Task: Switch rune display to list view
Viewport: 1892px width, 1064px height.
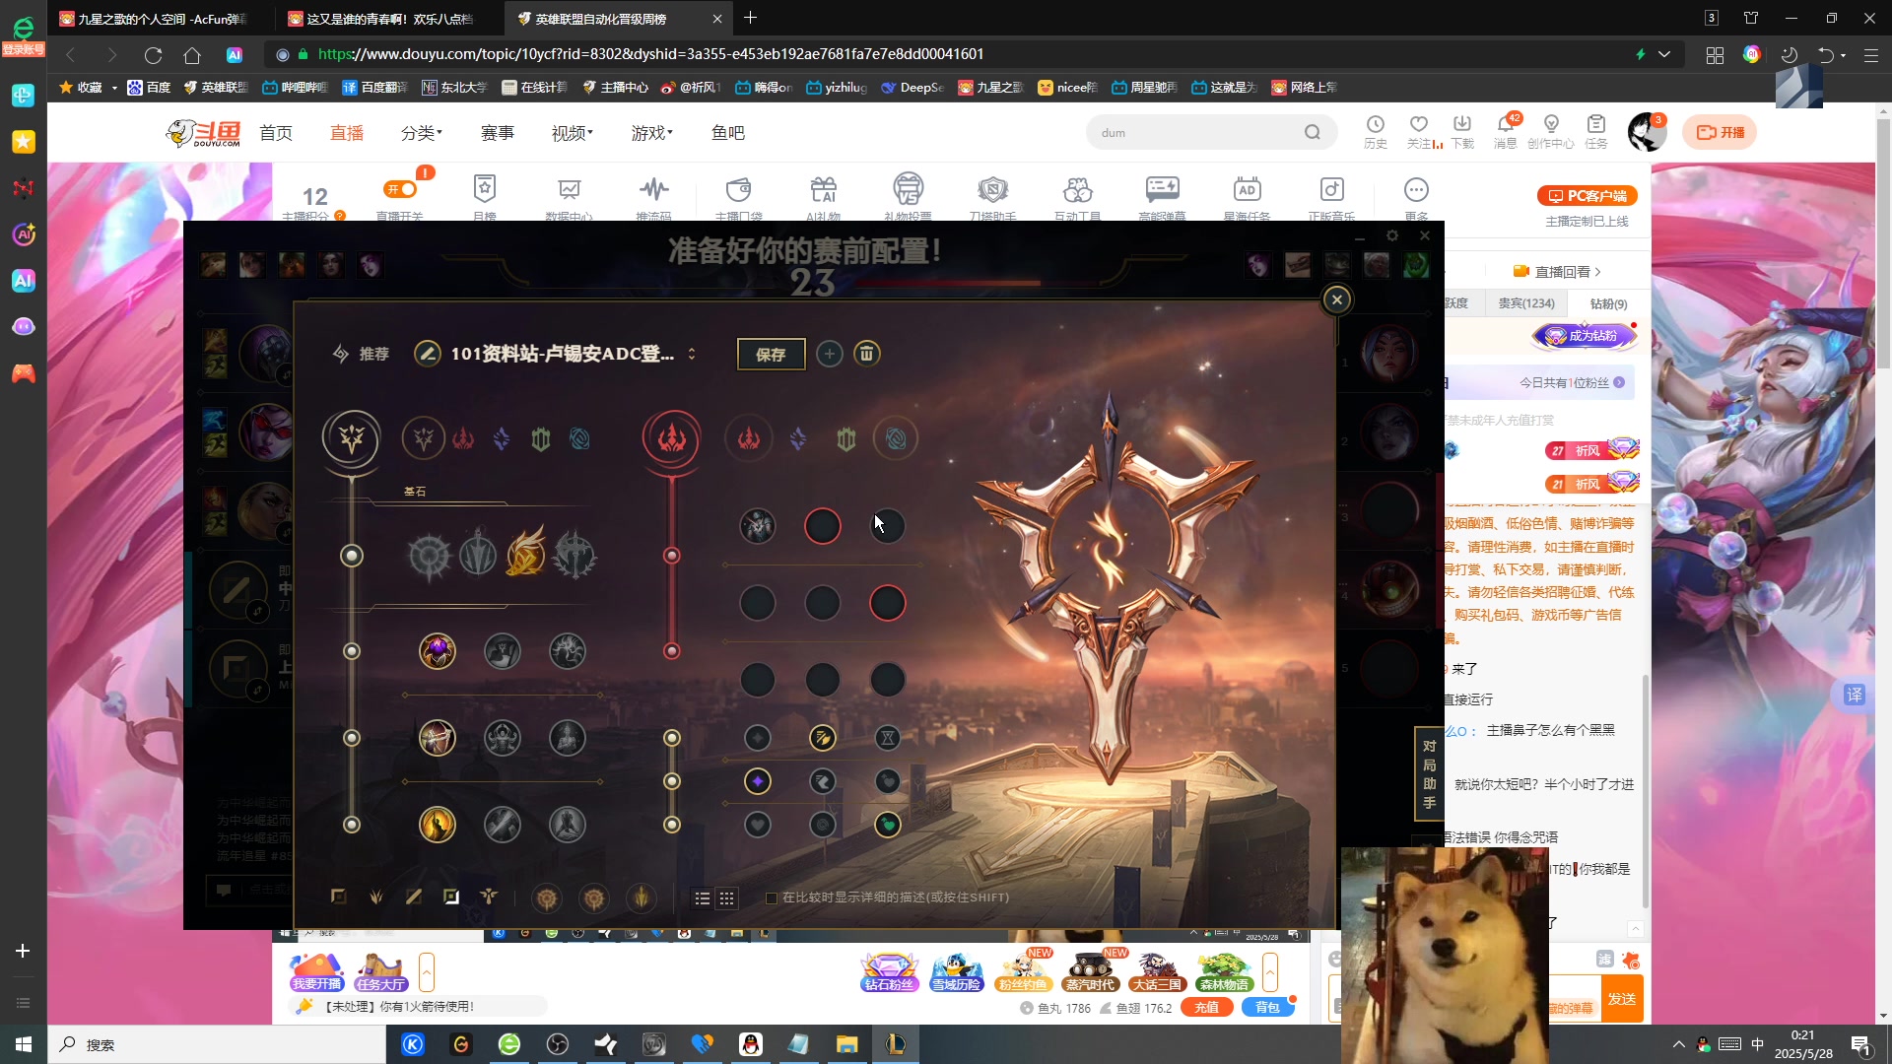Action: click(x=702, y=898)
